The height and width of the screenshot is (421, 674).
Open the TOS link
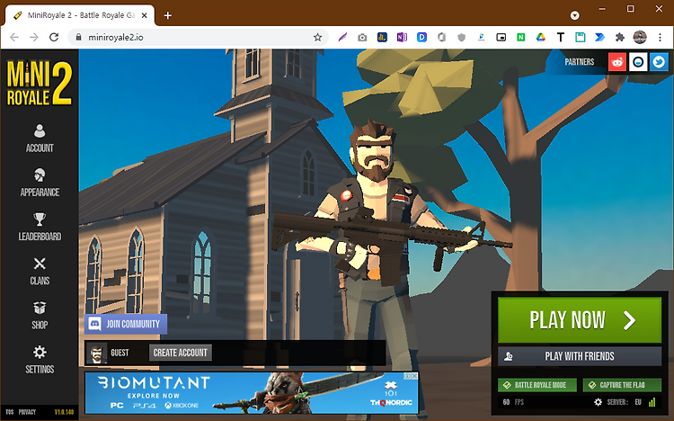click(x=10, y=412)
